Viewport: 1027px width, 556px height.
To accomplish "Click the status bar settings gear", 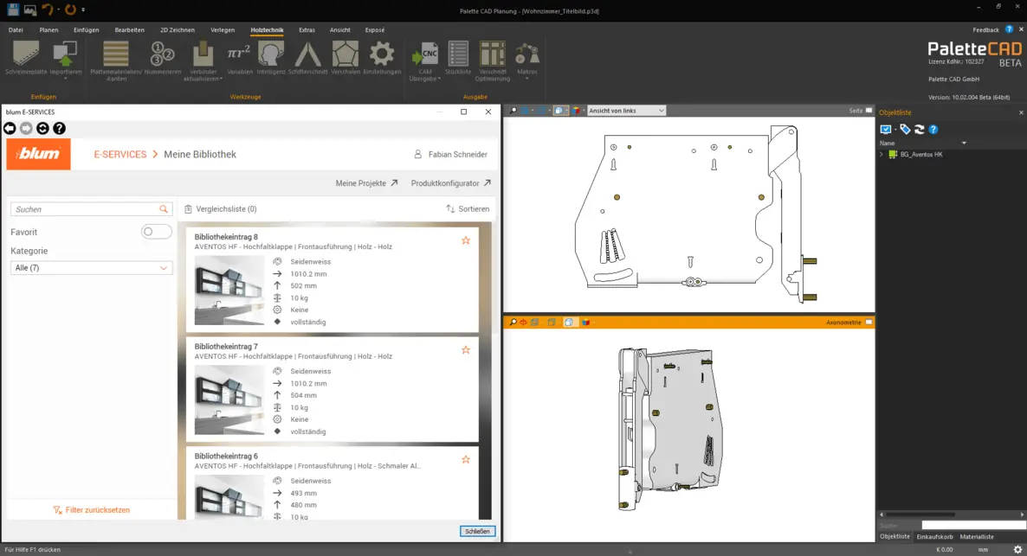I will tap(1017, 549).
